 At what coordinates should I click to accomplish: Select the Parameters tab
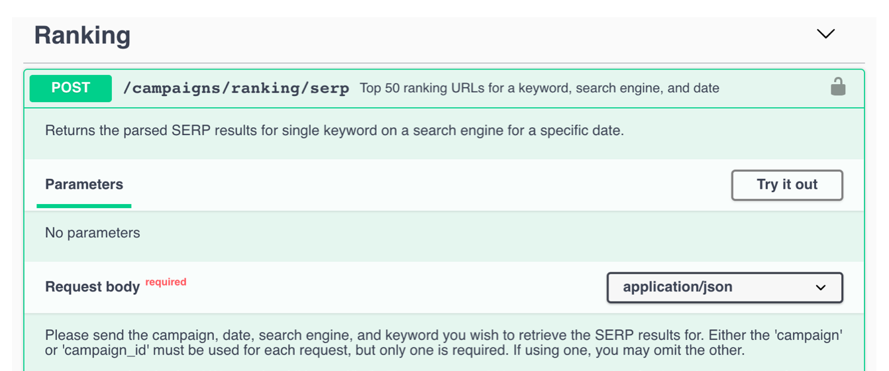point(84,185)
